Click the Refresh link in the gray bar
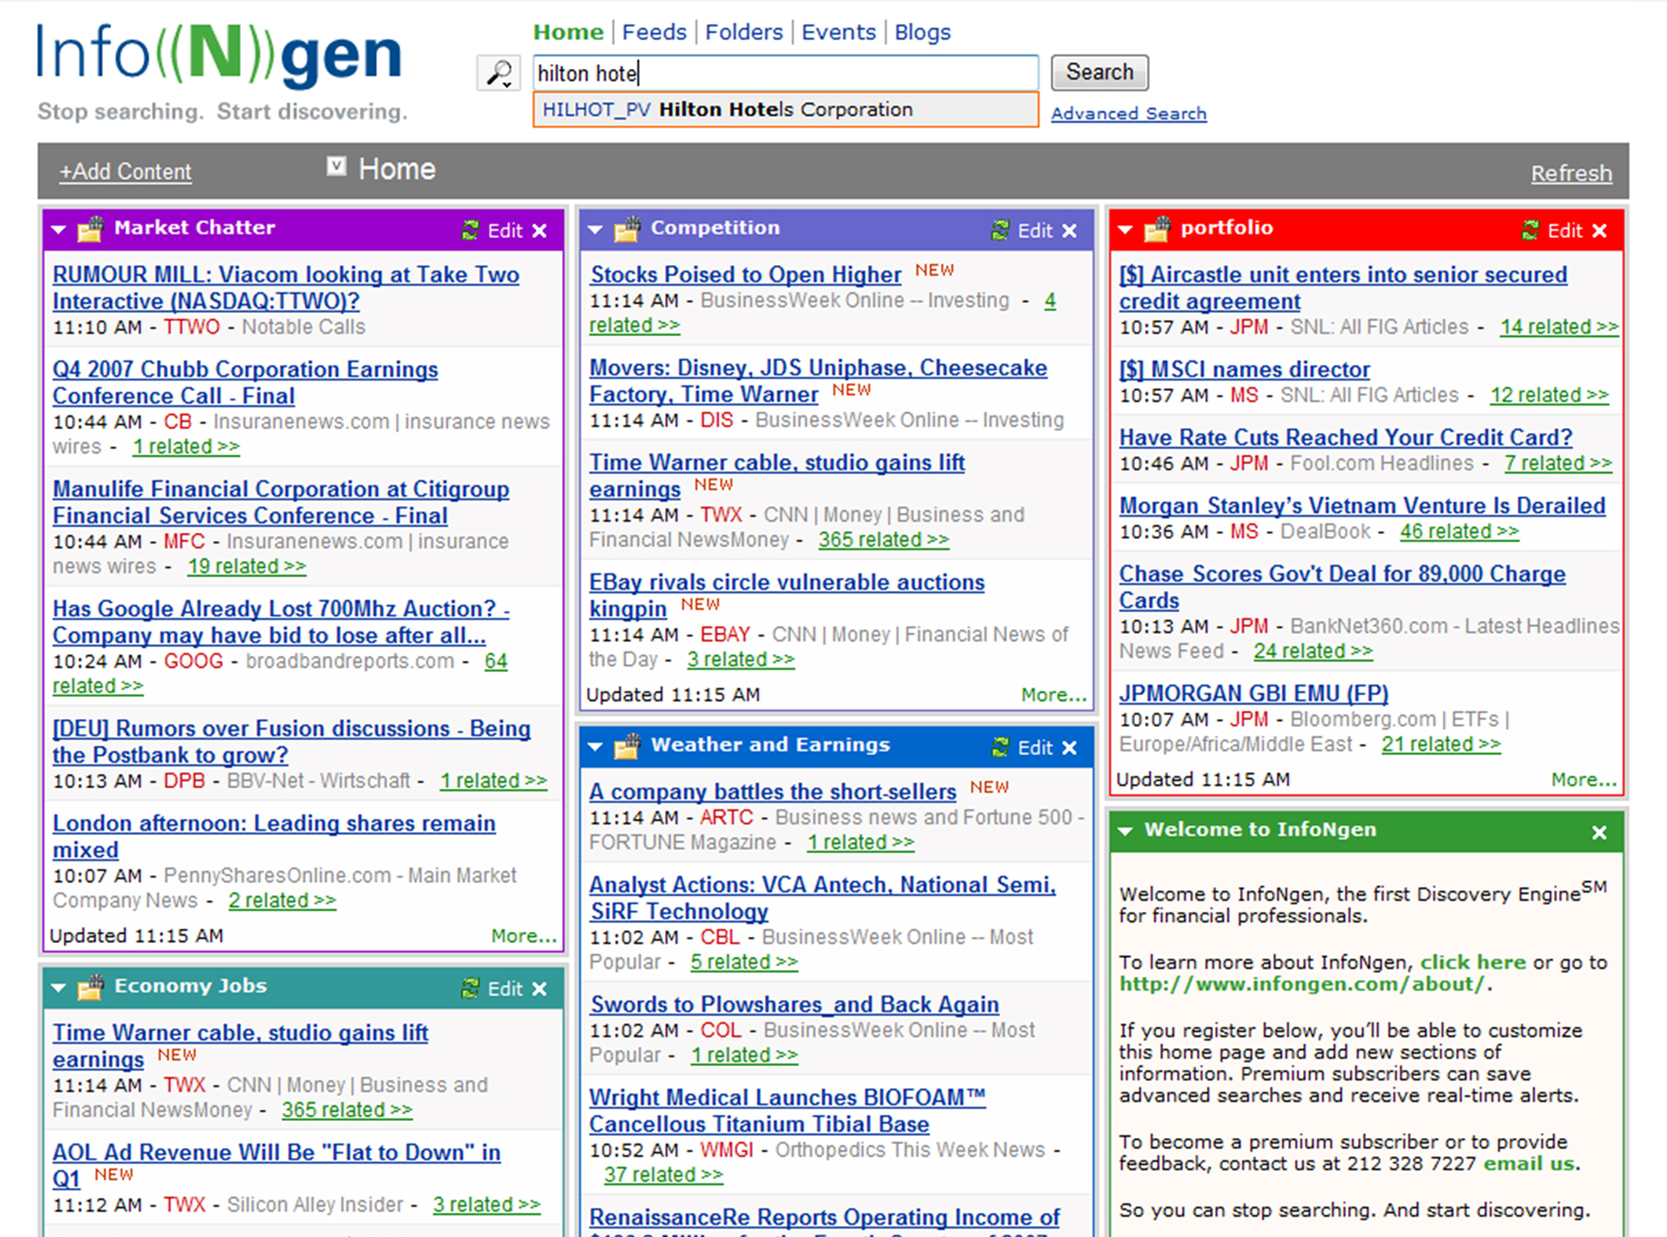 (x=1571, y=173)
